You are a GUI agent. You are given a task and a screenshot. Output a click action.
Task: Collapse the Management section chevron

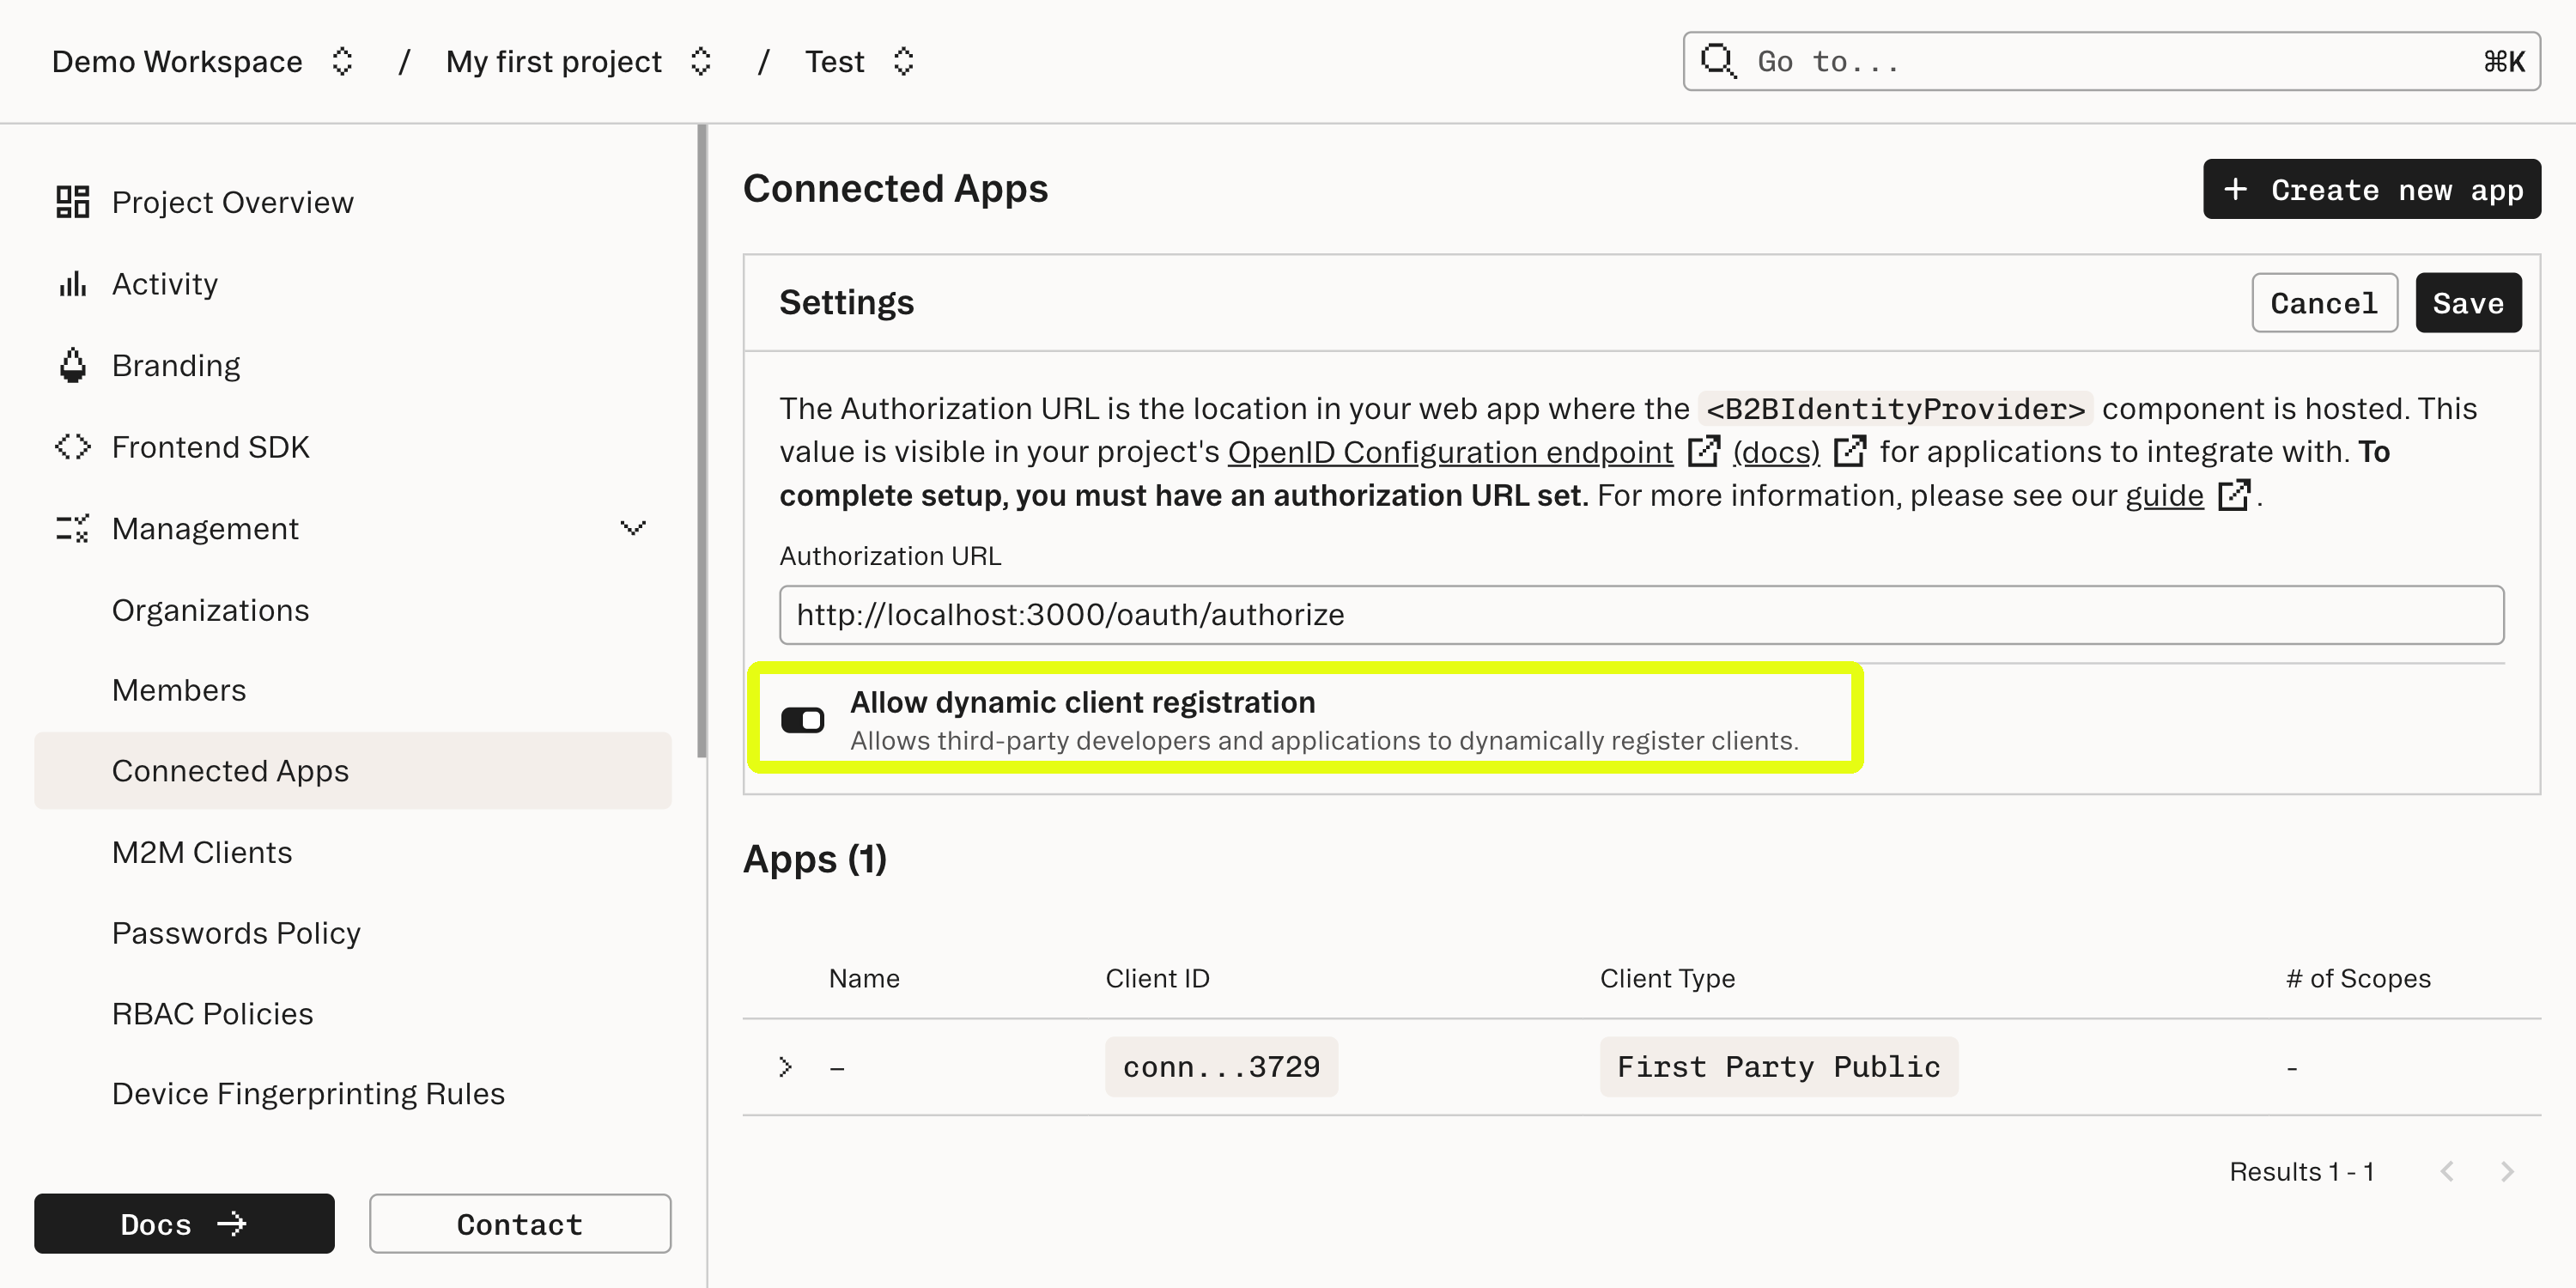point(632,528)
